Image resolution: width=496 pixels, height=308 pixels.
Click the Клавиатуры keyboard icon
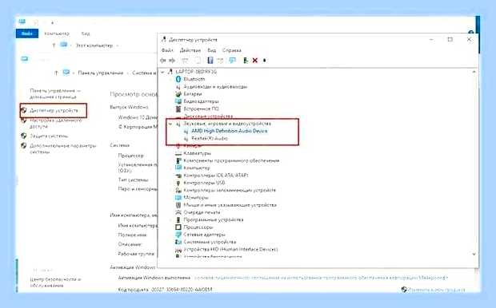click(178, 153)
